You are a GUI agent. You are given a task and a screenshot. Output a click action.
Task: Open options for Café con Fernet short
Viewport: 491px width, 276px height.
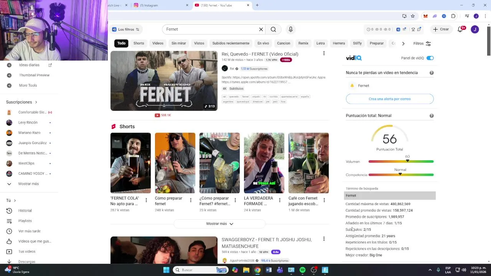324,200
